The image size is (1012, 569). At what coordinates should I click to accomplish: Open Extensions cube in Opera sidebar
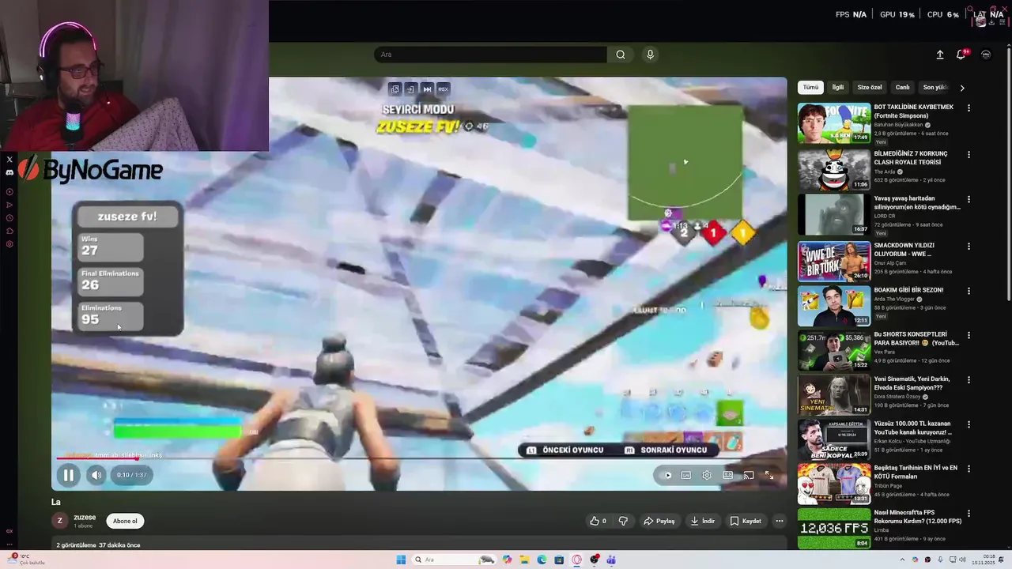[9, 231]
